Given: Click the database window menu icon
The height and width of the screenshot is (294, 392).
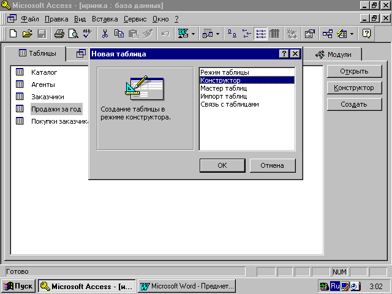Looking at the screenshot, I should (x=12, y=19).
